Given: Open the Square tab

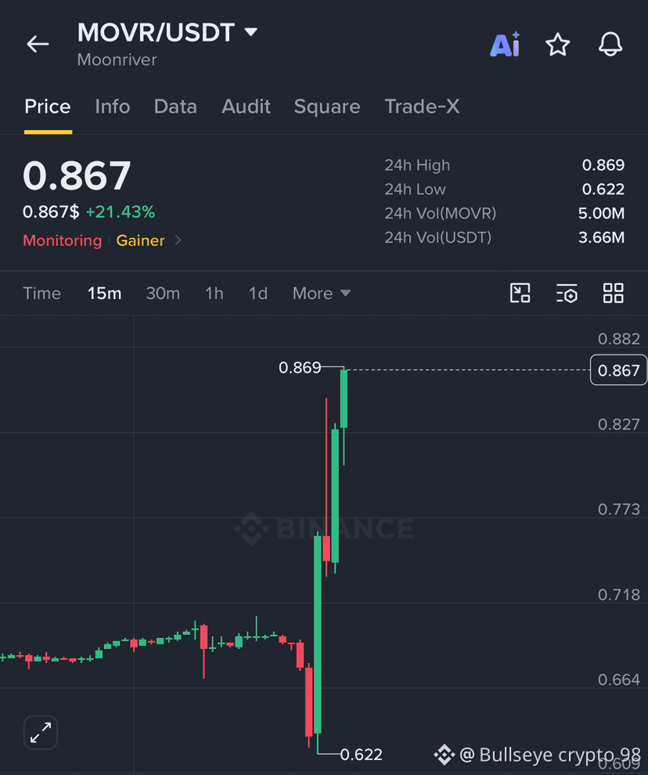Looking at the screenshot, I should pos(327,106).
